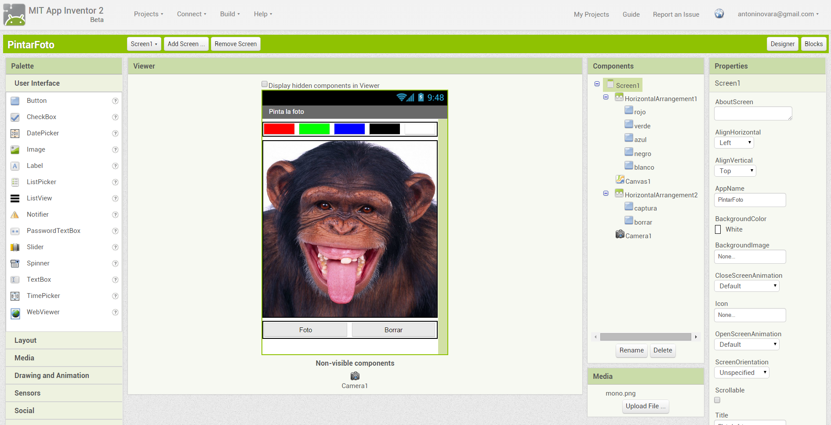Select the Image component in the palette
This screenshot has width=831, height=425.
[15, 149]
